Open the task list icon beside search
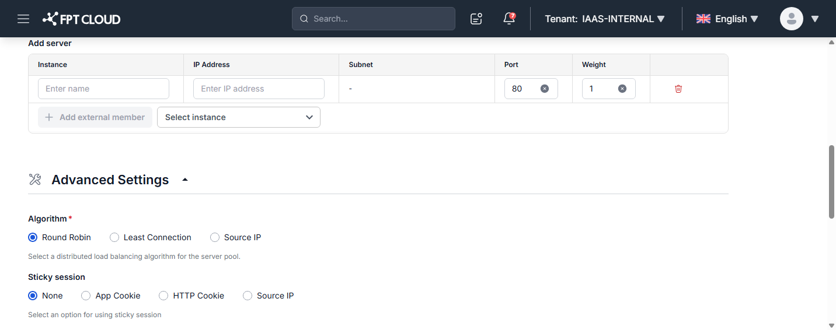The height and width of the screenshot is (330, 836). pyautogui.click(x=476, y=19)
